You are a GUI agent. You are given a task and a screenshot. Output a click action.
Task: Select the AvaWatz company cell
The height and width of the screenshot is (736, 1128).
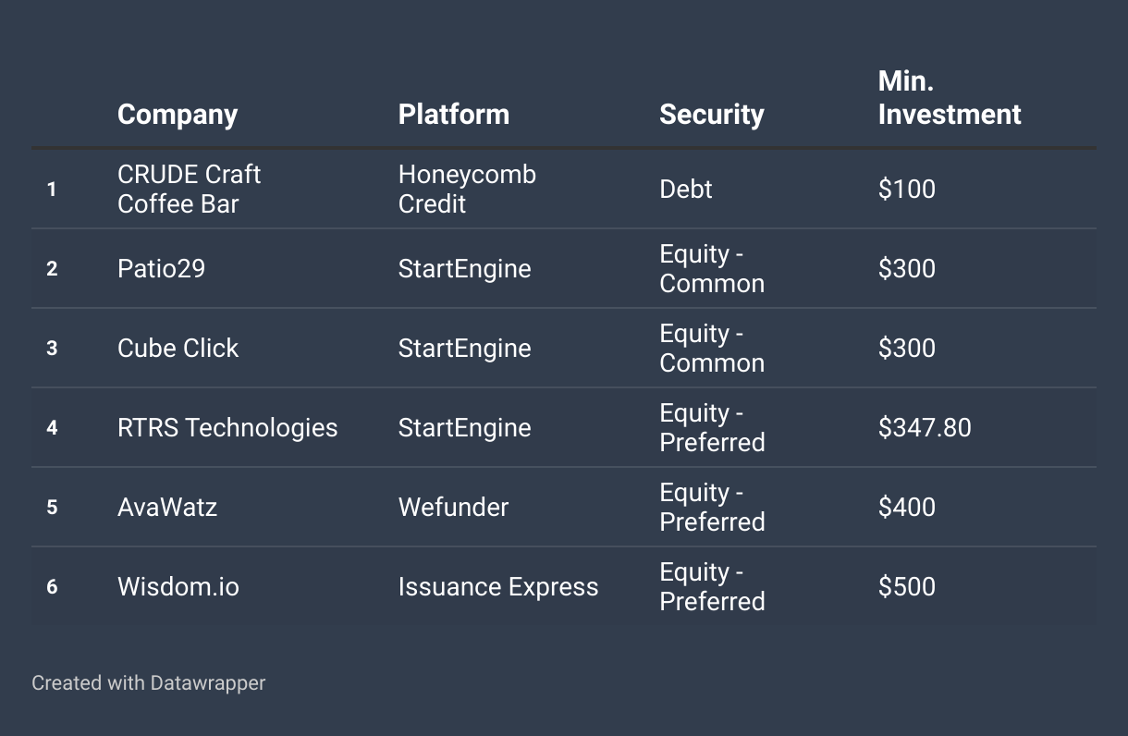(167, 508)
